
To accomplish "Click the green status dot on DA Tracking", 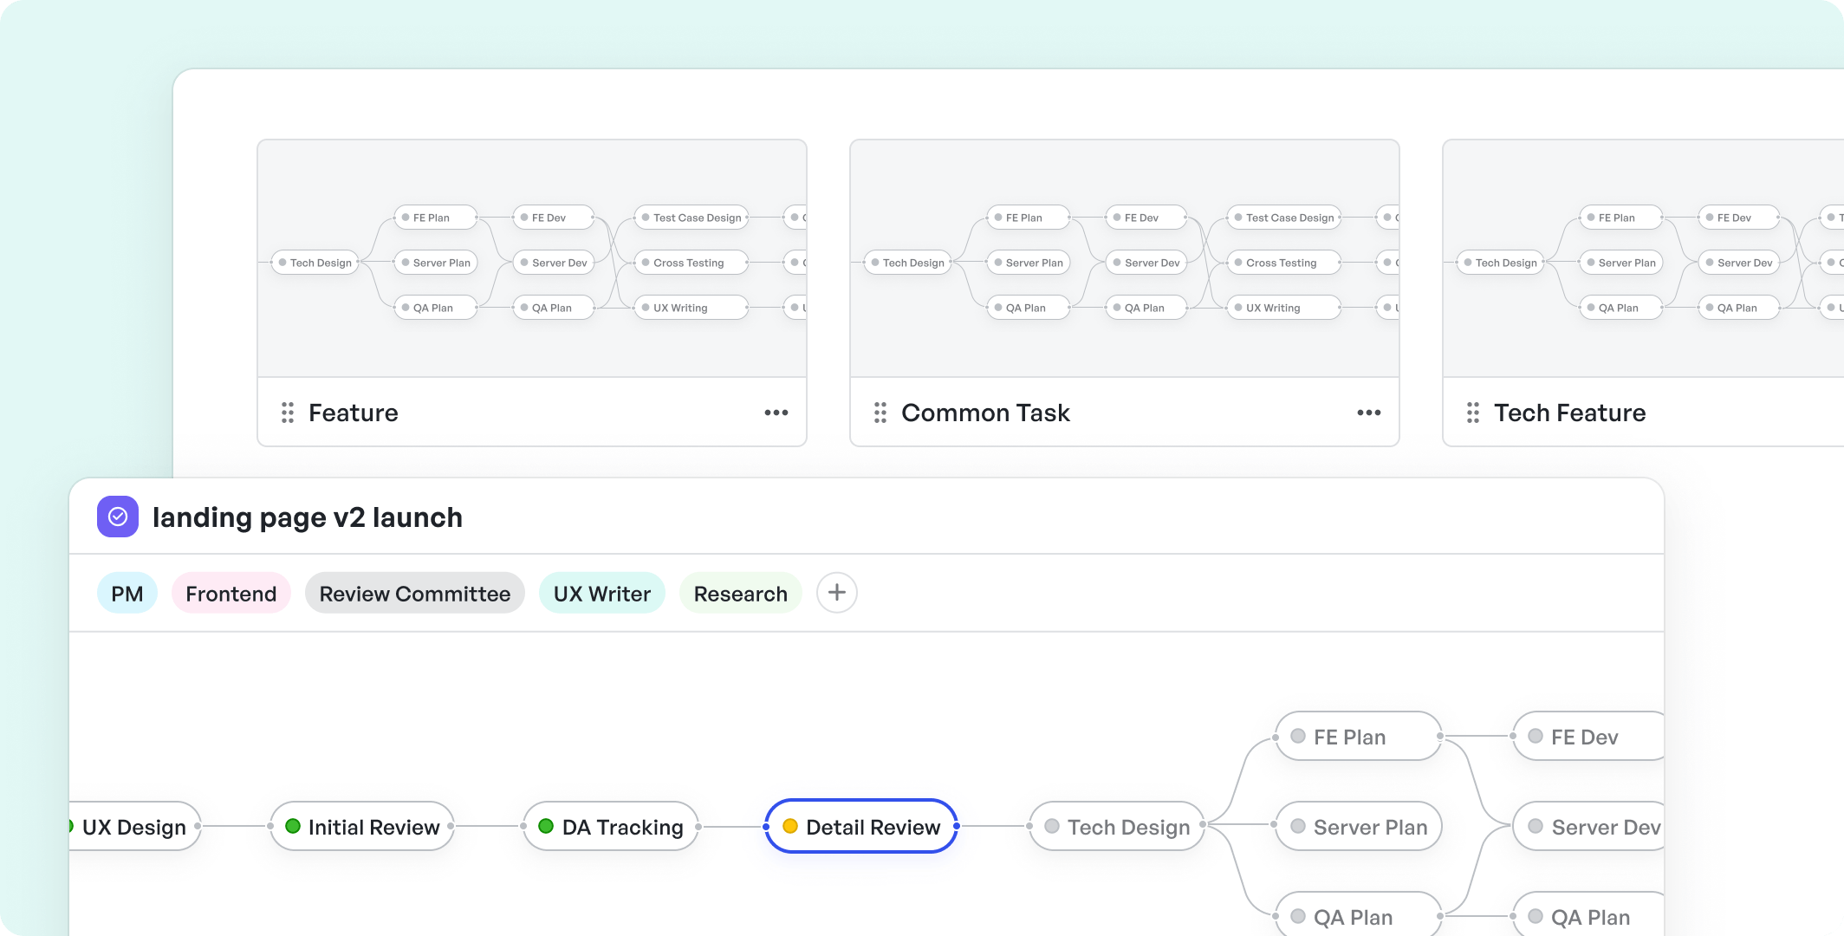I will tap(546, 826).
